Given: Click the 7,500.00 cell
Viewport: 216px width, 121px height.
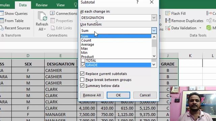Looking at the screenshot, I should pos(87,115).
